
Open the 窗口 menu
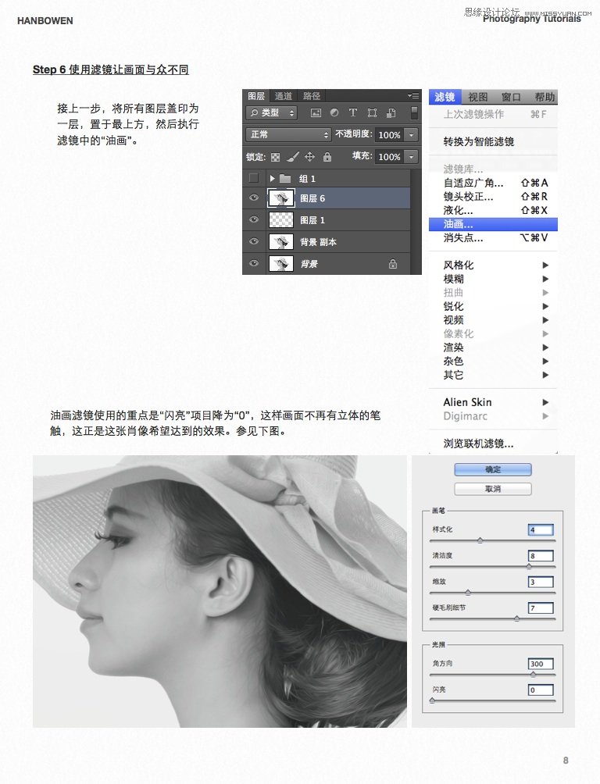click(511, 97)
